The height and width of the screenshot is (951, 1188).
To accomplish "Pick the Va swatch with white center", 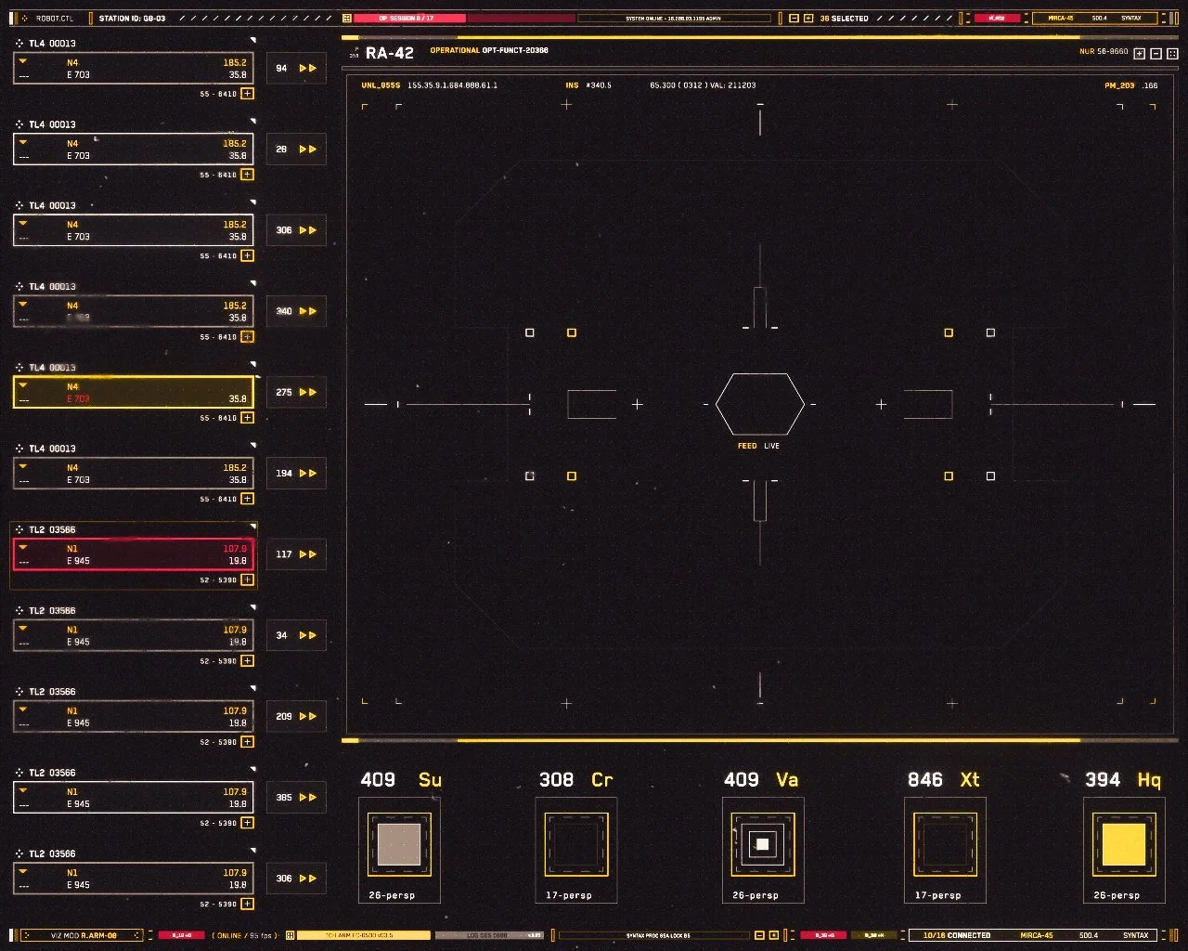I will click(x=763, y=844).
